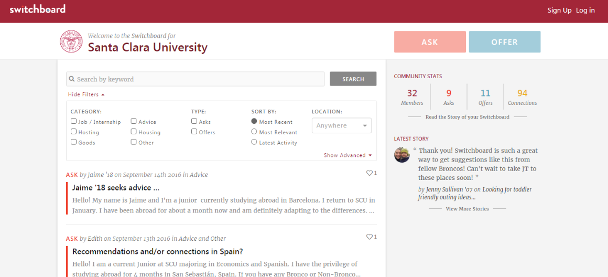608x277 pixels.
Task: Collapse filters with Hide Filters
Action: pos(86,94)
